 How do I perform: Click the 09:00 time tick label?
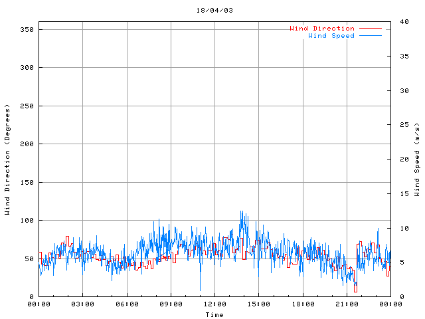(x=171, y=304)
